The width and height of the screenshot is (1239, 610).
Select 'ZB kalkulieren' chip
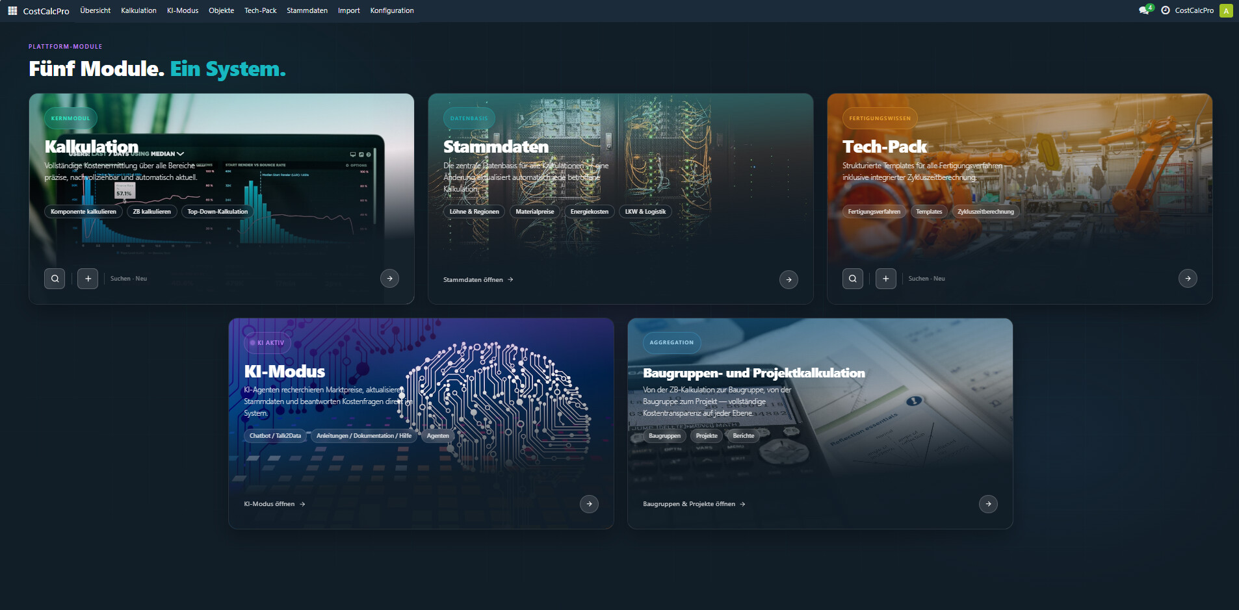click(151, 212)
